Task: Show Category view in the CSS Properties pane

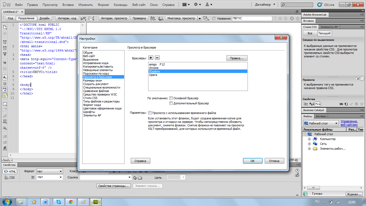Action: [x=306, y=104]
